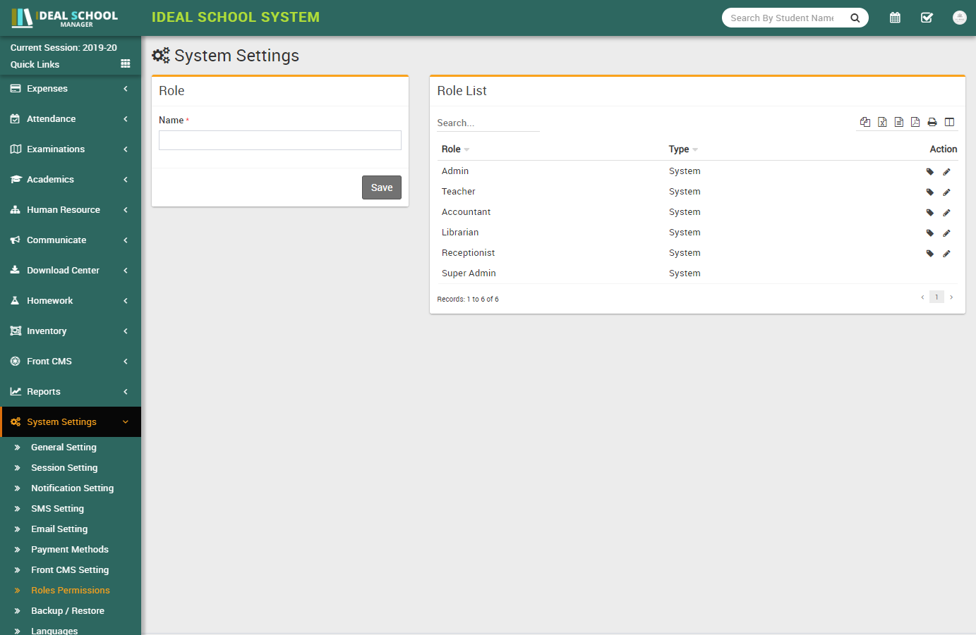The width and height of the screenshot is (976, 635).
Task: Open Backup / Restore page
Action: [68, 610]
